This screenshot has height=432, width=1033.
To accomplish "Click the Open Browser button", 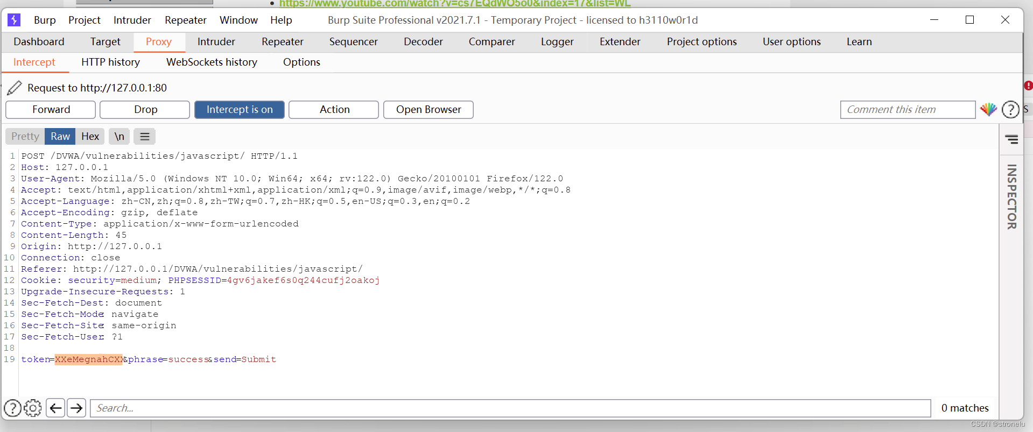I will (x=428, y=110).
